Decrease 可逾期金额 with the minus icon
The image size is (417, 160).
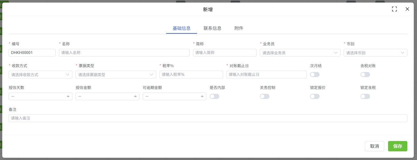[147, 96]
